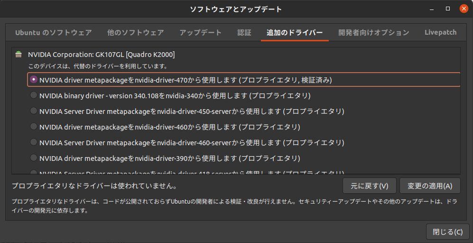Select the 追加のドライバー tab

[295, 32]
